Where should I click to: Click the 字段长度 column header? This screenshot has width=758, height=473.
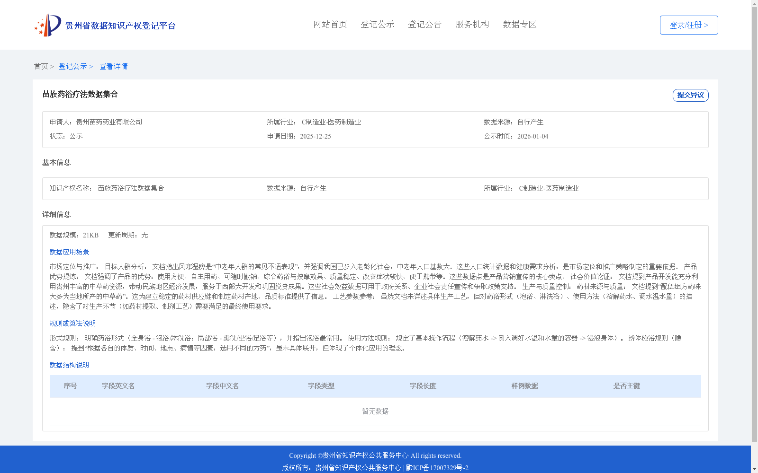(423, 386)
